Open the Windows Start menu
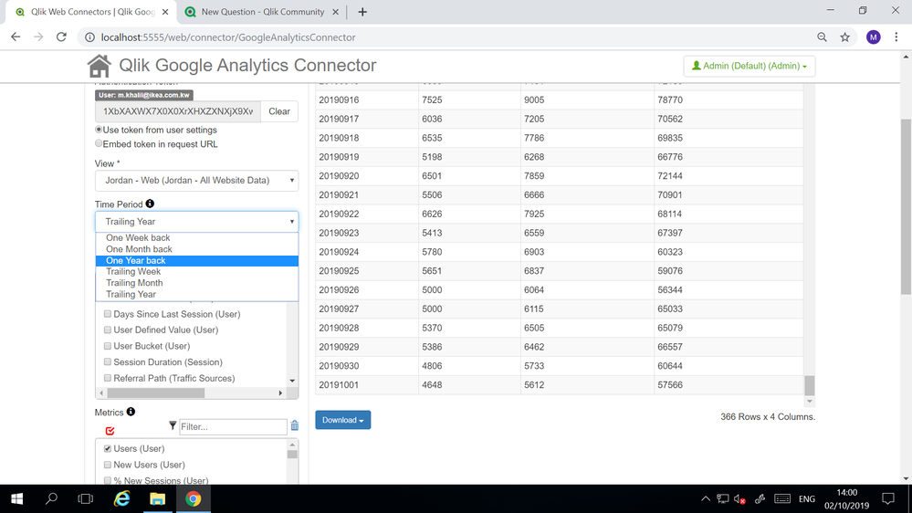Image resolution: width=912 pixels, height=513 pixels. click(x=16, y=499)
